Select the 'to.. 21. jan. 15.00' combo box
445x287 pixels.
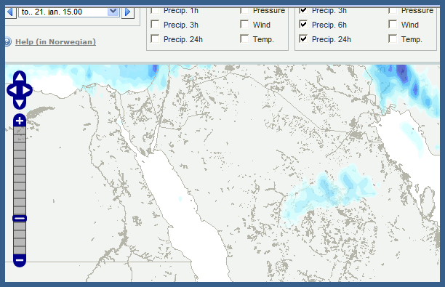[x=69, y=12]
